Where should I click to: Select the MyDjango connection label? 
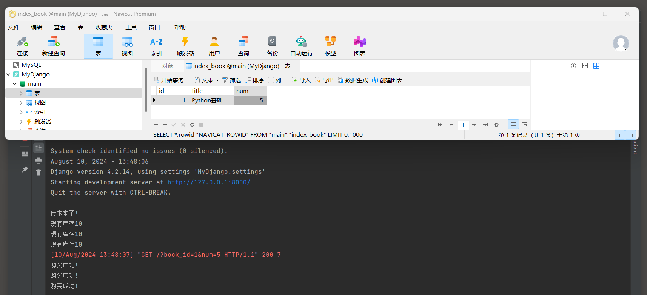(x=35, y=74)
